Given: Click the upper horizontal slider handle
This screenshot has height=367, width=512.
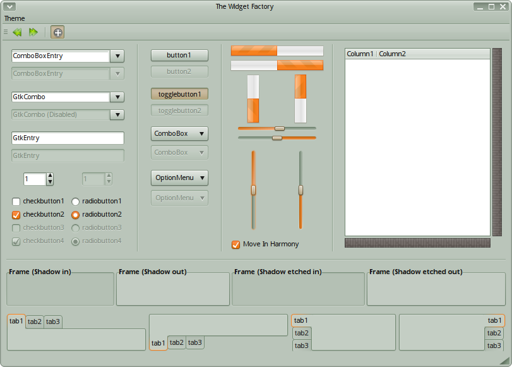Looking at the screenshot, I should (280, 128).
